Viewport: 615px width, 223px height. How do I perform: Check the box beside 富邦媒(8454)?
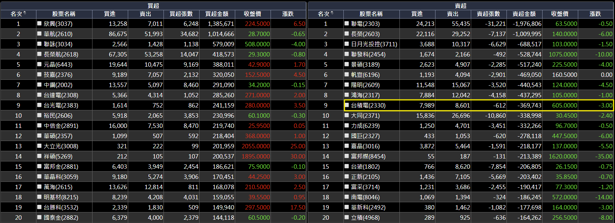pos(347,156)
